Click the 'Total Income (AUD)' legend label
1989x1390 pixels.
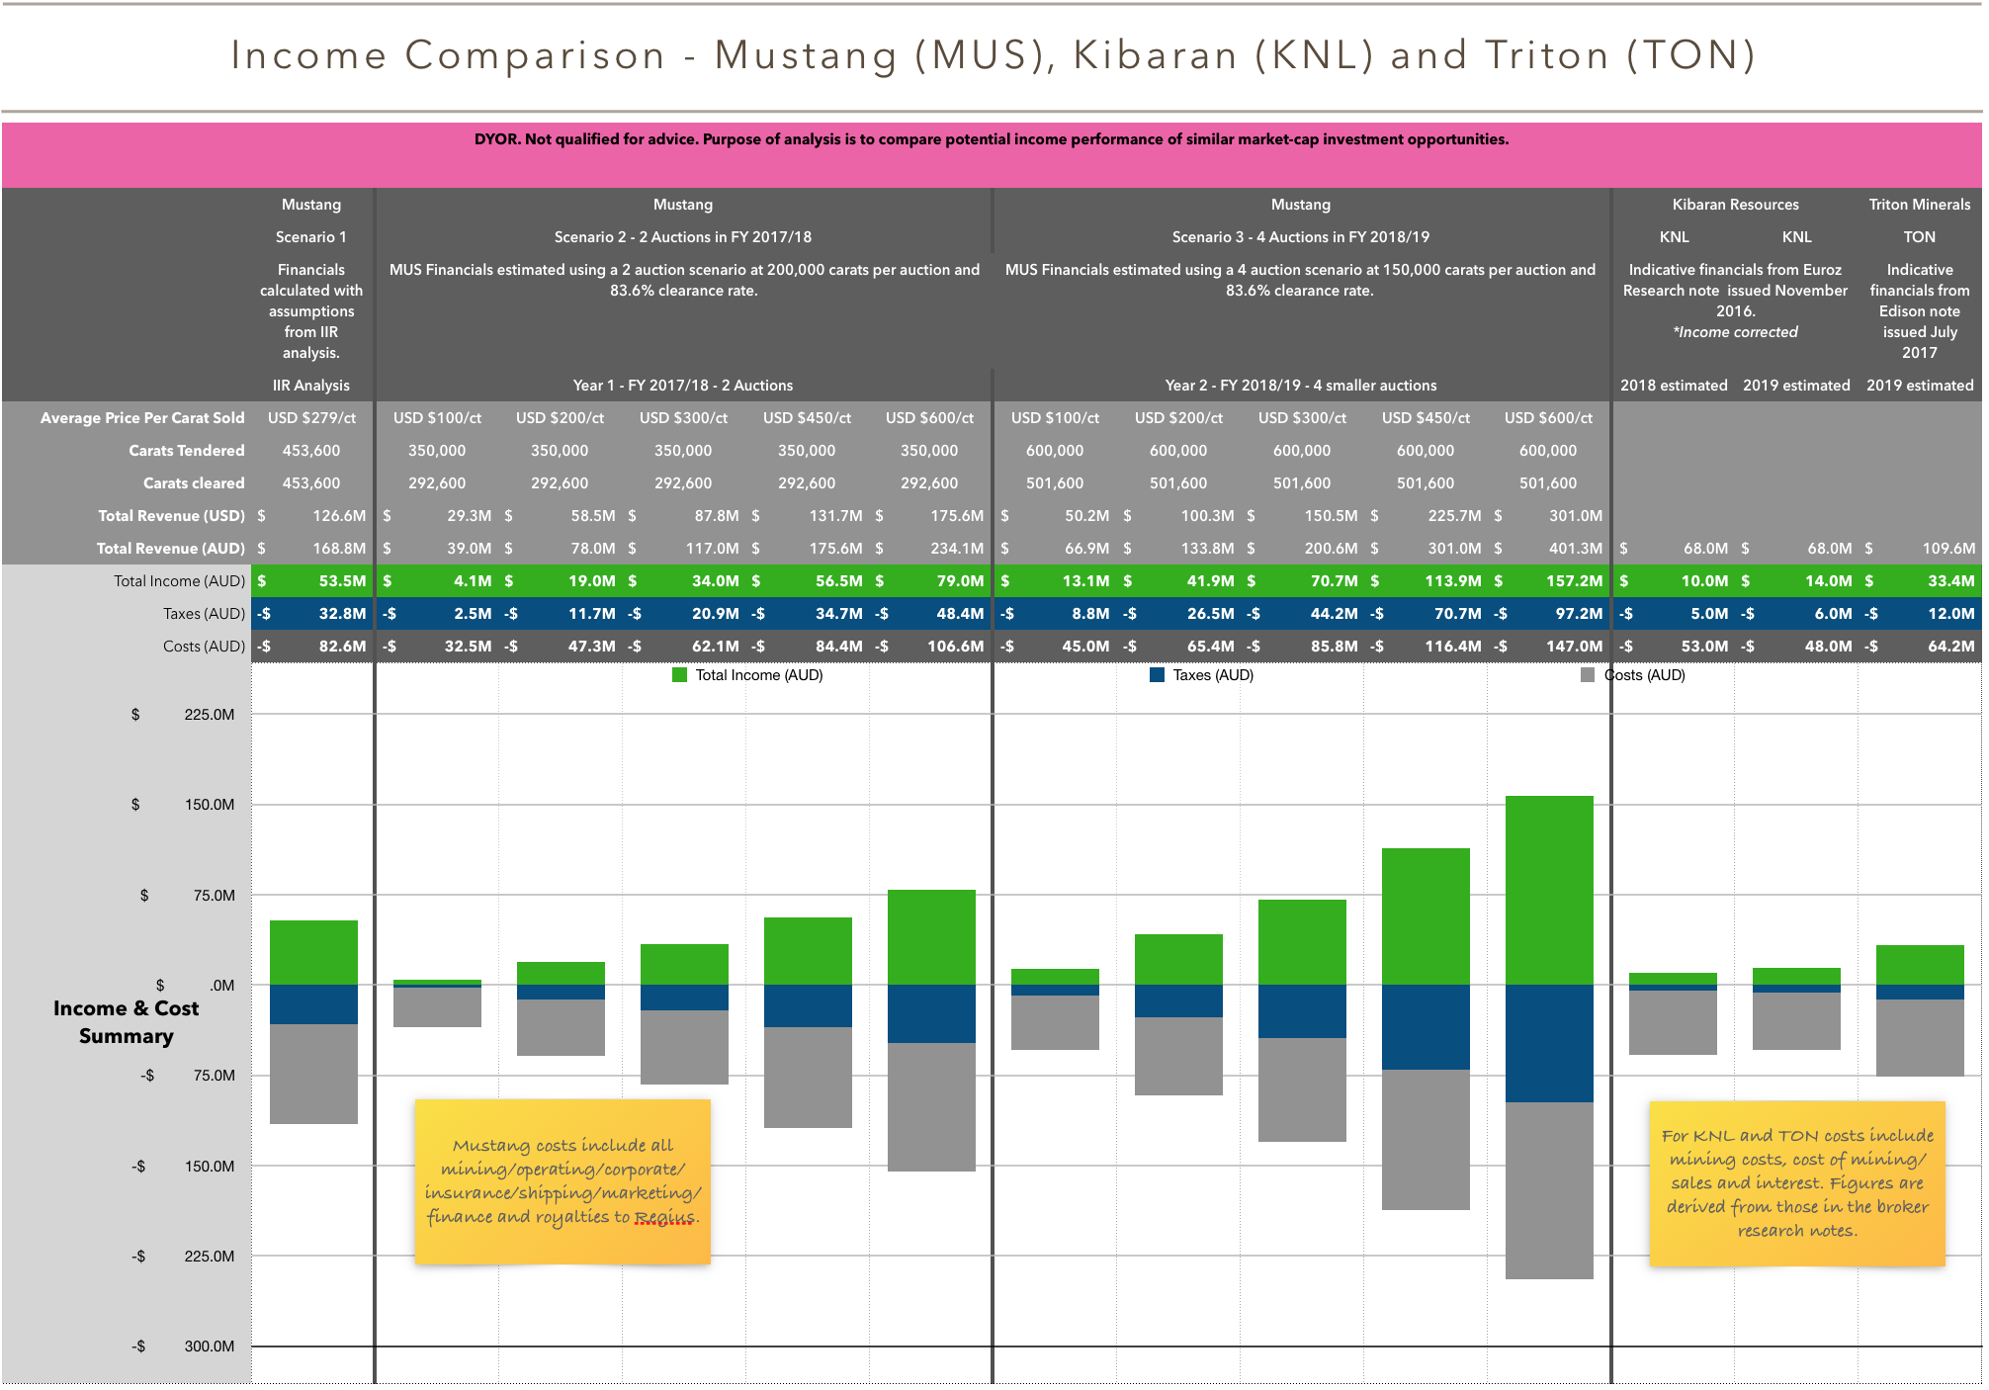click(x=759, y=675)
